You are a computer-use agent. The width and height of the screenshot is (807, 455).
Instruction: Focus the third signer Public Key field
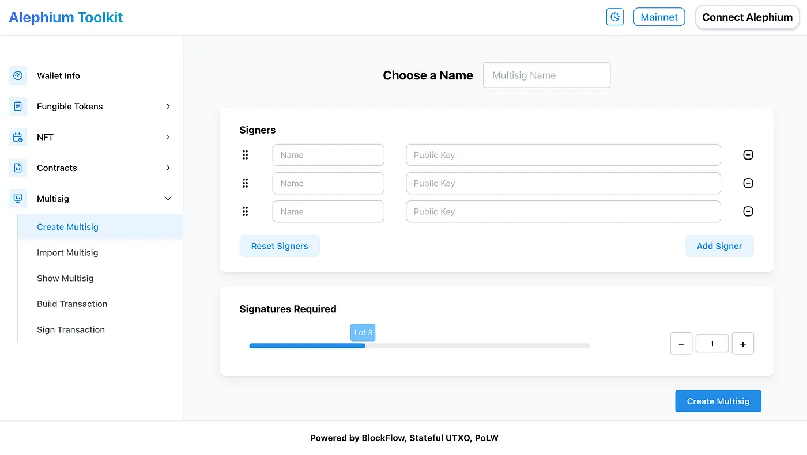point(563,211)
